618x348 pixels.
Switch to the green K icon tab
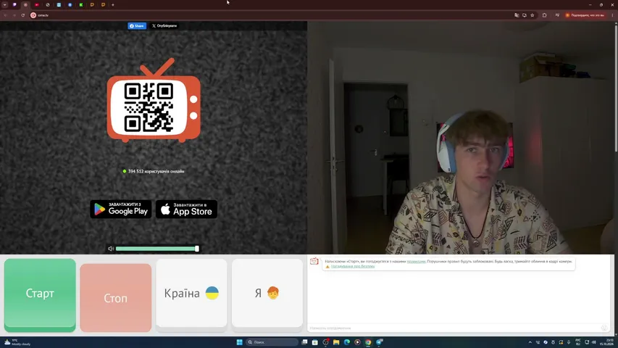81,5
